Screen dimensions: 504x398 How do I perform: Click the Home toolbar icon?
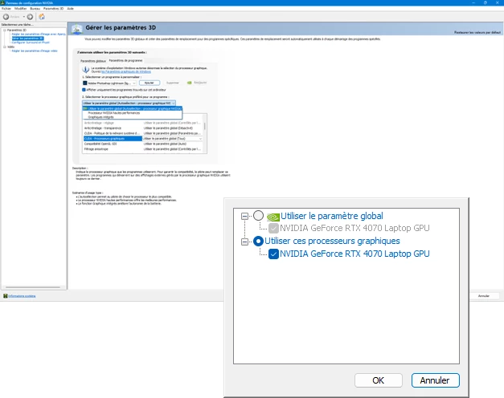pos(42,17)
